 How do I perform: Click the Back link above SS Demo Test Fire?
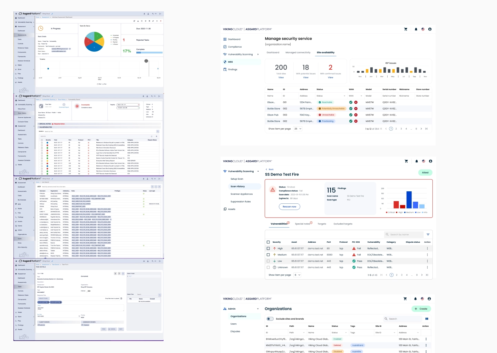(x=270, y=169)
